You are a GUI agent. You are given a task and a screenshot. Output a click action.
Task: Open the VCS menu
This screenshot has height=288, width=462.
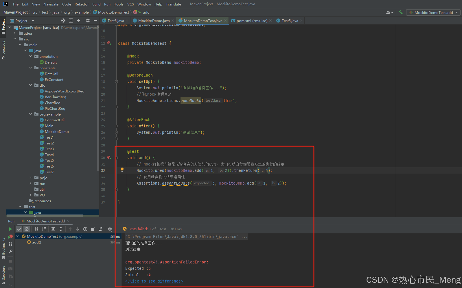(130, 4)
